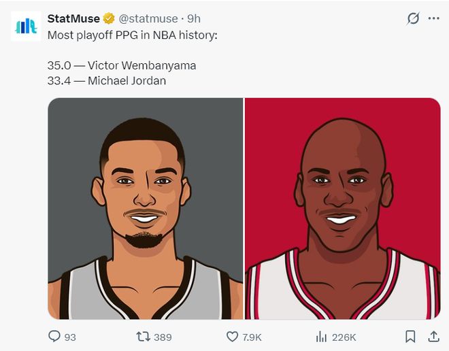
Task: Open the 9h timestamp permalink
Action: (x=194, y=18)
